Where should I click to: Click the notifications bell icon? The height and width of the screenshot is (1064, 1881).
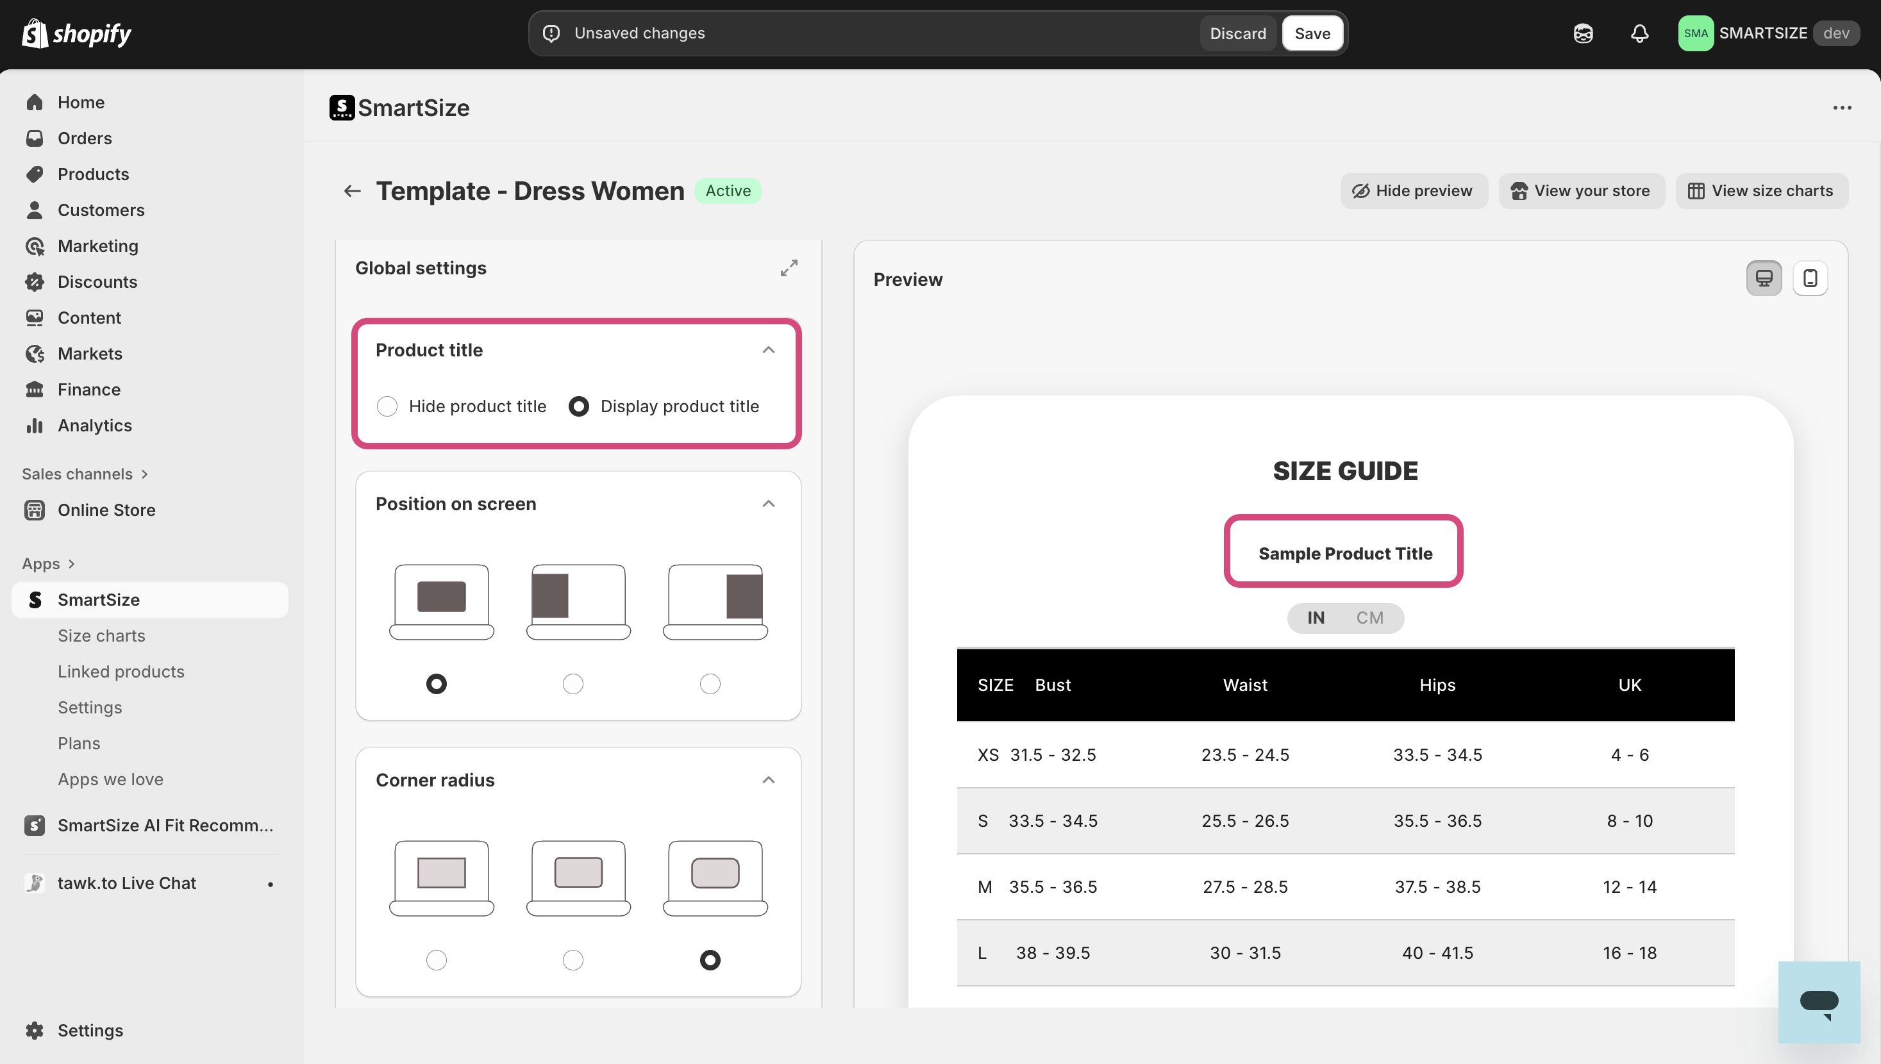click(1639, 33)
